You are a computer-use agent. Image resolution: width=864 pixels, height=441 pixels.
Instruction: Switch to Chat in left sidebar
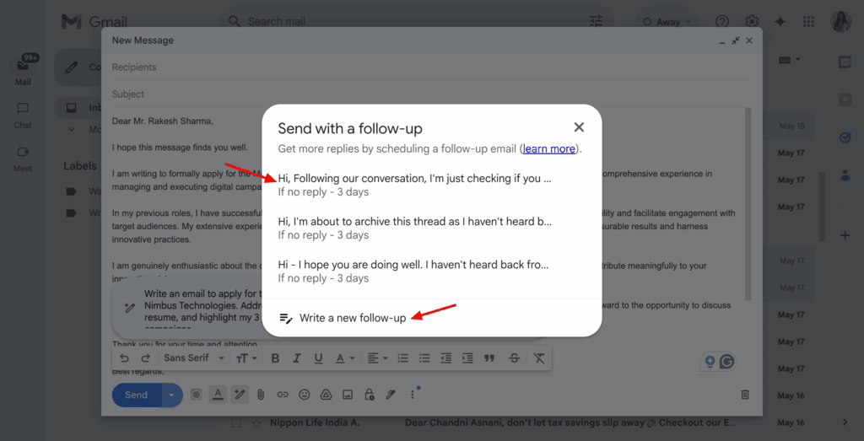tap(23, 116)
